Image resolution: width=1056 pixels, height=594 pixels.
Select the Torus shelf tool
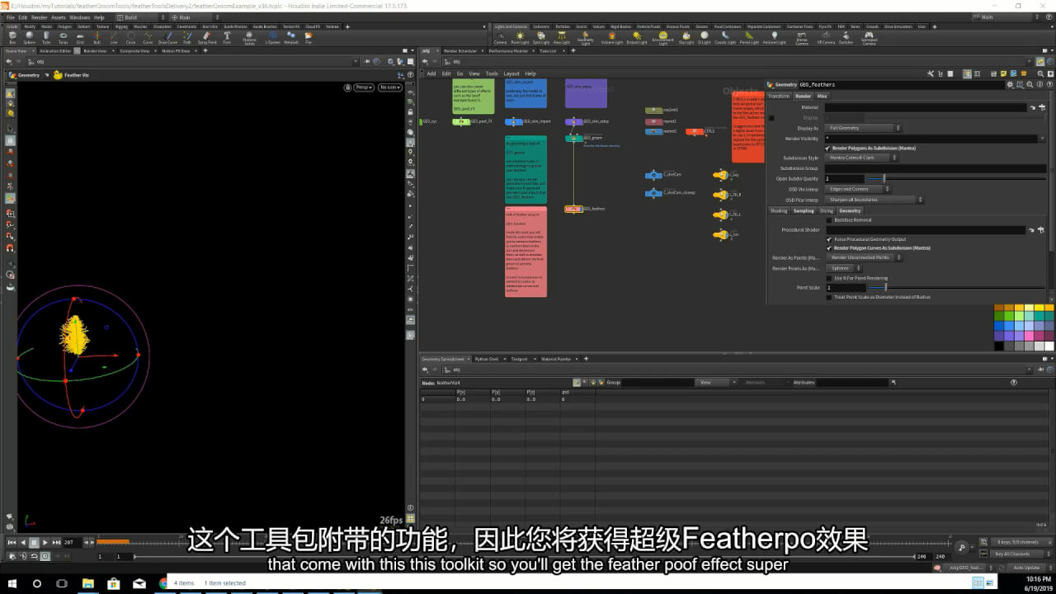point(64,37)
